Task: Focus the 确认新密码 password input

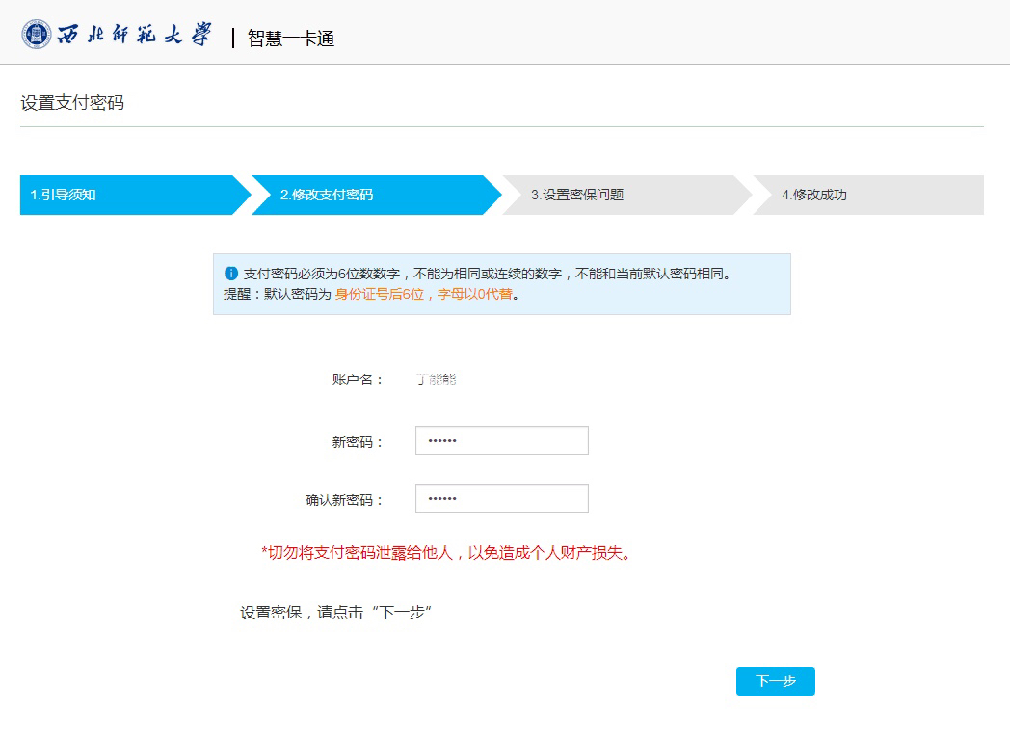Action: (x=501, y=499)
